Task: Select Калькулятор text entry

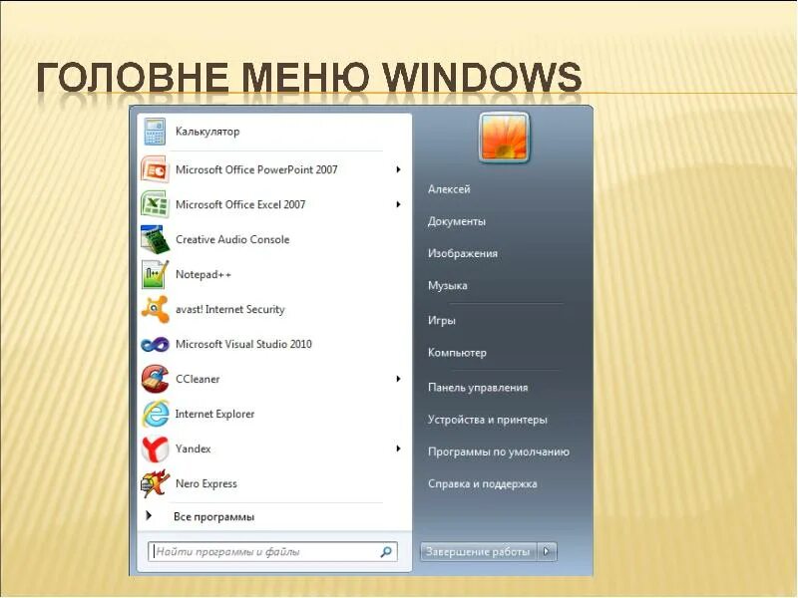Action: 207,132
